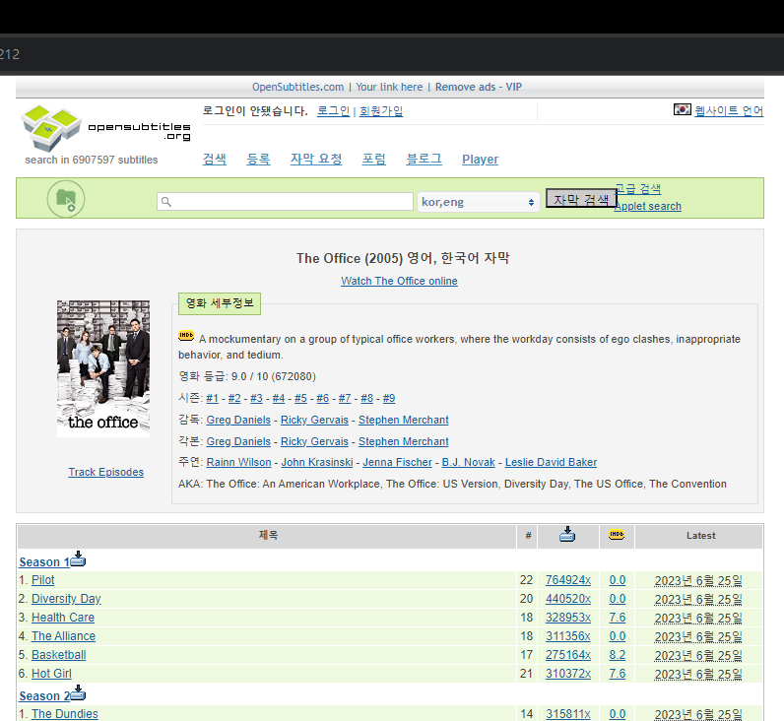
Task: Click the 웹사이트 언어 link
Action: (x=729, y=111)
